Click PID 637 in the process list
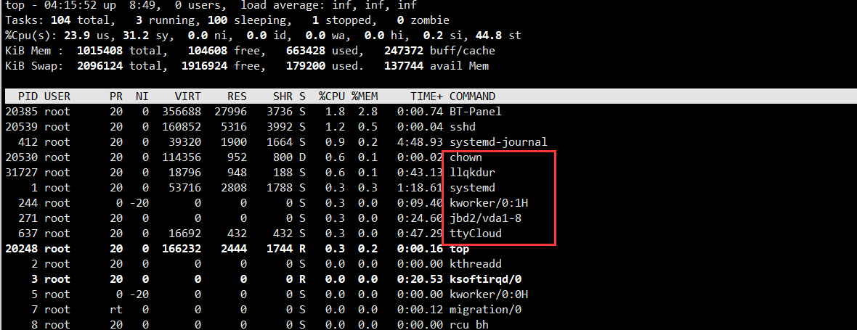 28,234
